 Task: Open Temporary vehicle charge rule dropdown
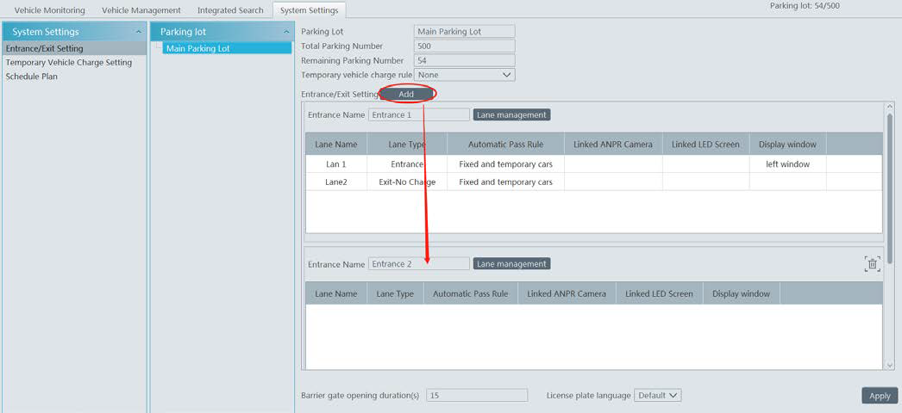click(x=465, y=75)
